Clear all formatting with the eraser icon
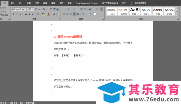 [x=51, y=9]
